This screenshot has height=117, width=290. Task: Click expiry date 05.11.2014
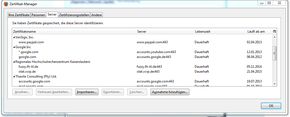tap(254, 67)
